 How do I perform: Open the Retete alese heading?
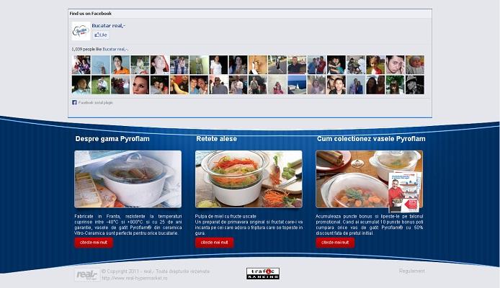(x=217, y=139)
